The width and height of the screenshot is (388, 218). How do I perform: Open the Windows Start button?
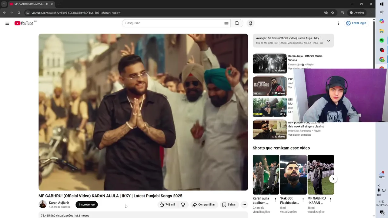382,4
